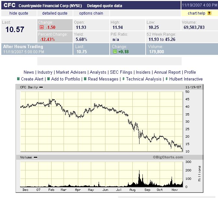Screen dimensions: 218x198
Task: Click the P/E Ratio n/a value
Action: (x=116, y=39)
